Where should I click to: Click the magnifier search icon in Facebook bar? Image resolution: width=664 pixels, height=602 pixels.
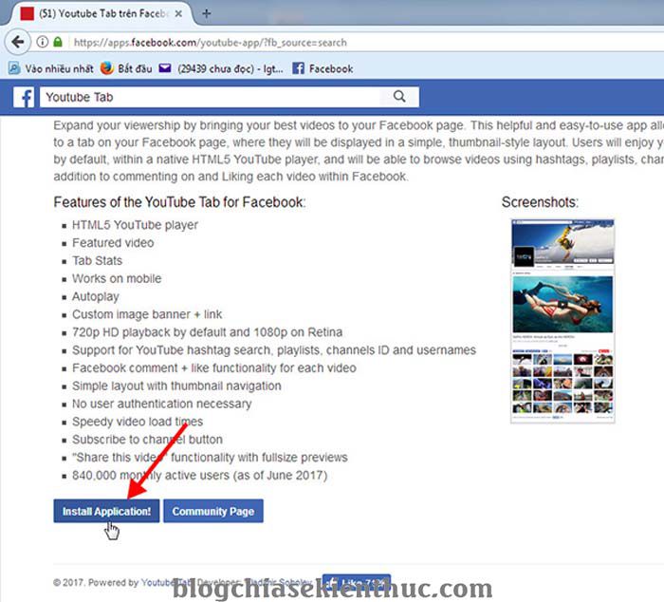pos(399,97)
